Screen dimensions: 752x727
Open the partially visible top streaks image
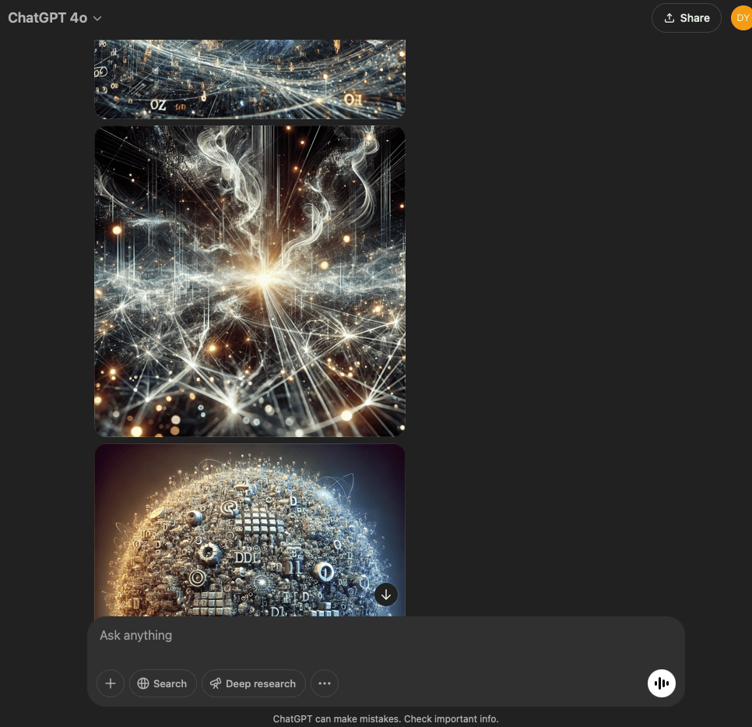click(x=250, y=78)
